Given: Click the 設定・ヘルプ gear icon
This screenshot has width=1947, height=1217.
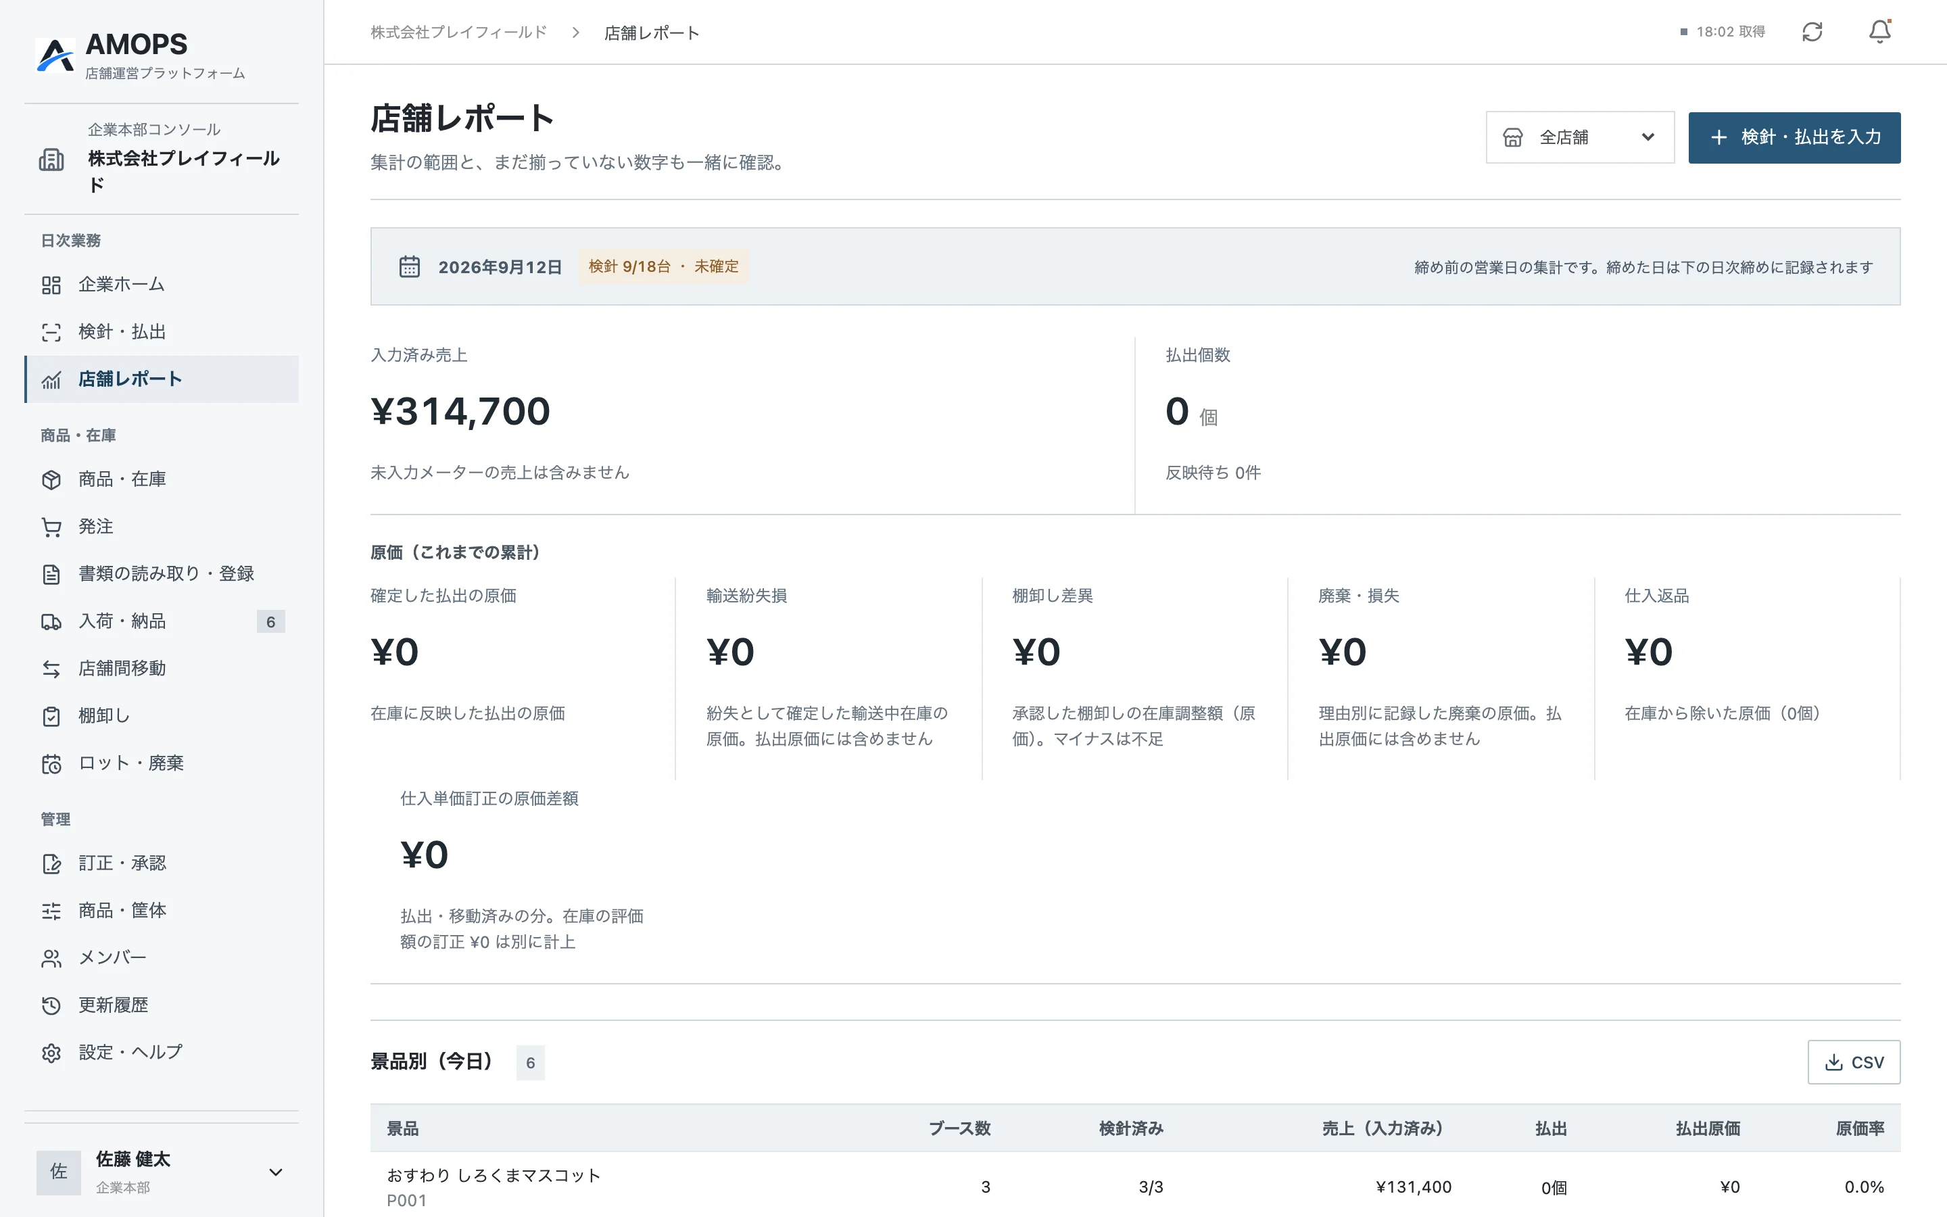Looking at the screenshot, I should click(51, 1053).
